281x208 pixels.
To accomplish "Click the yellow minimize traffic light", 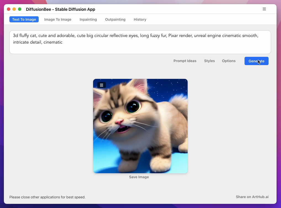I will (x=14, y=9).
